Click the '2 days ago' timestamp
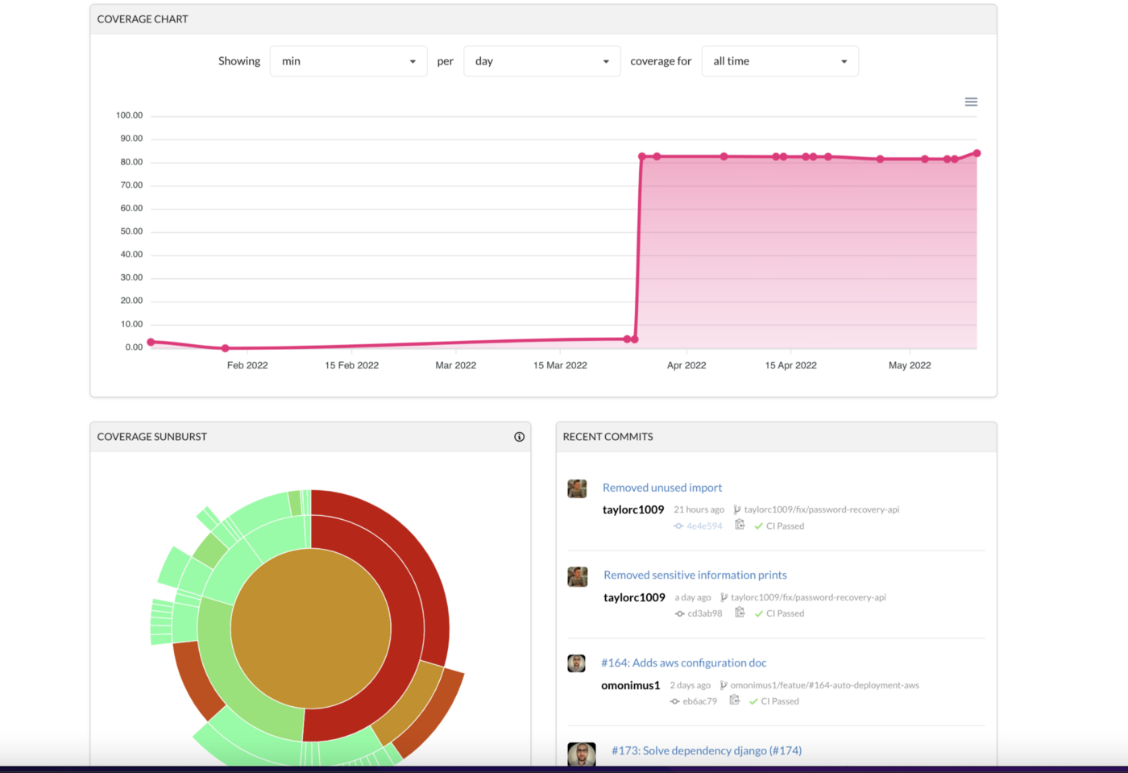1128x773 pixels. tap(690, 685)
